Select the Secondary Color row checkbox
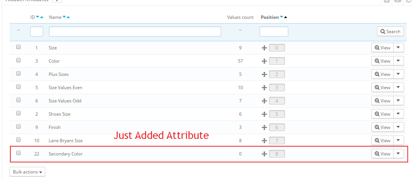This screenshot has width=414, height=179. (x=18, y=153)
